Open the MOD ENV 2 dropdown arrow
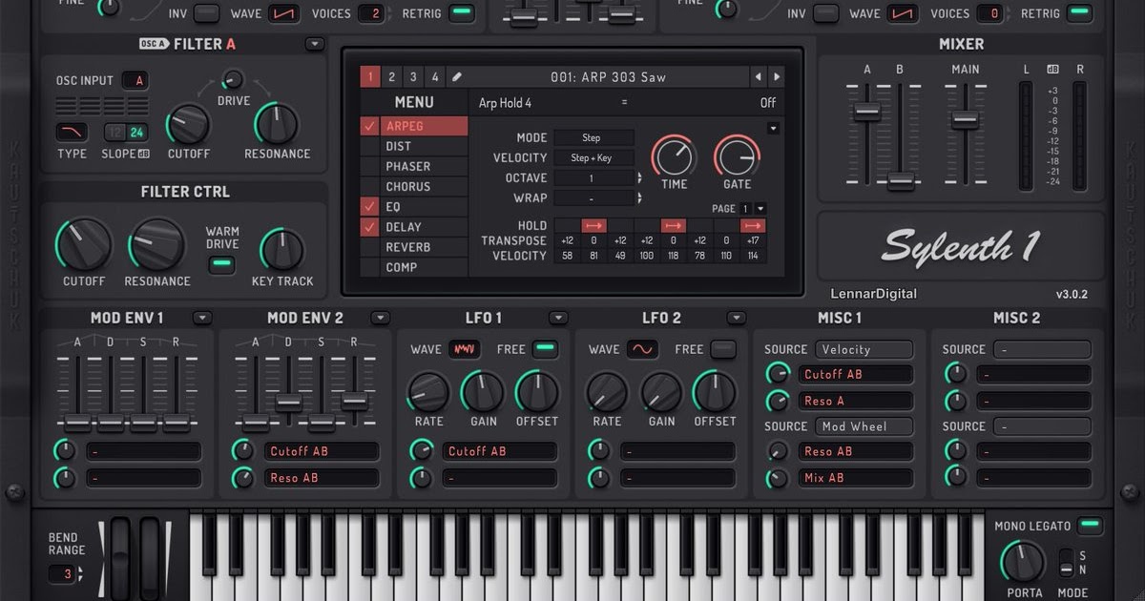Viewport: 1145px width, 601px height. point(380,318)
